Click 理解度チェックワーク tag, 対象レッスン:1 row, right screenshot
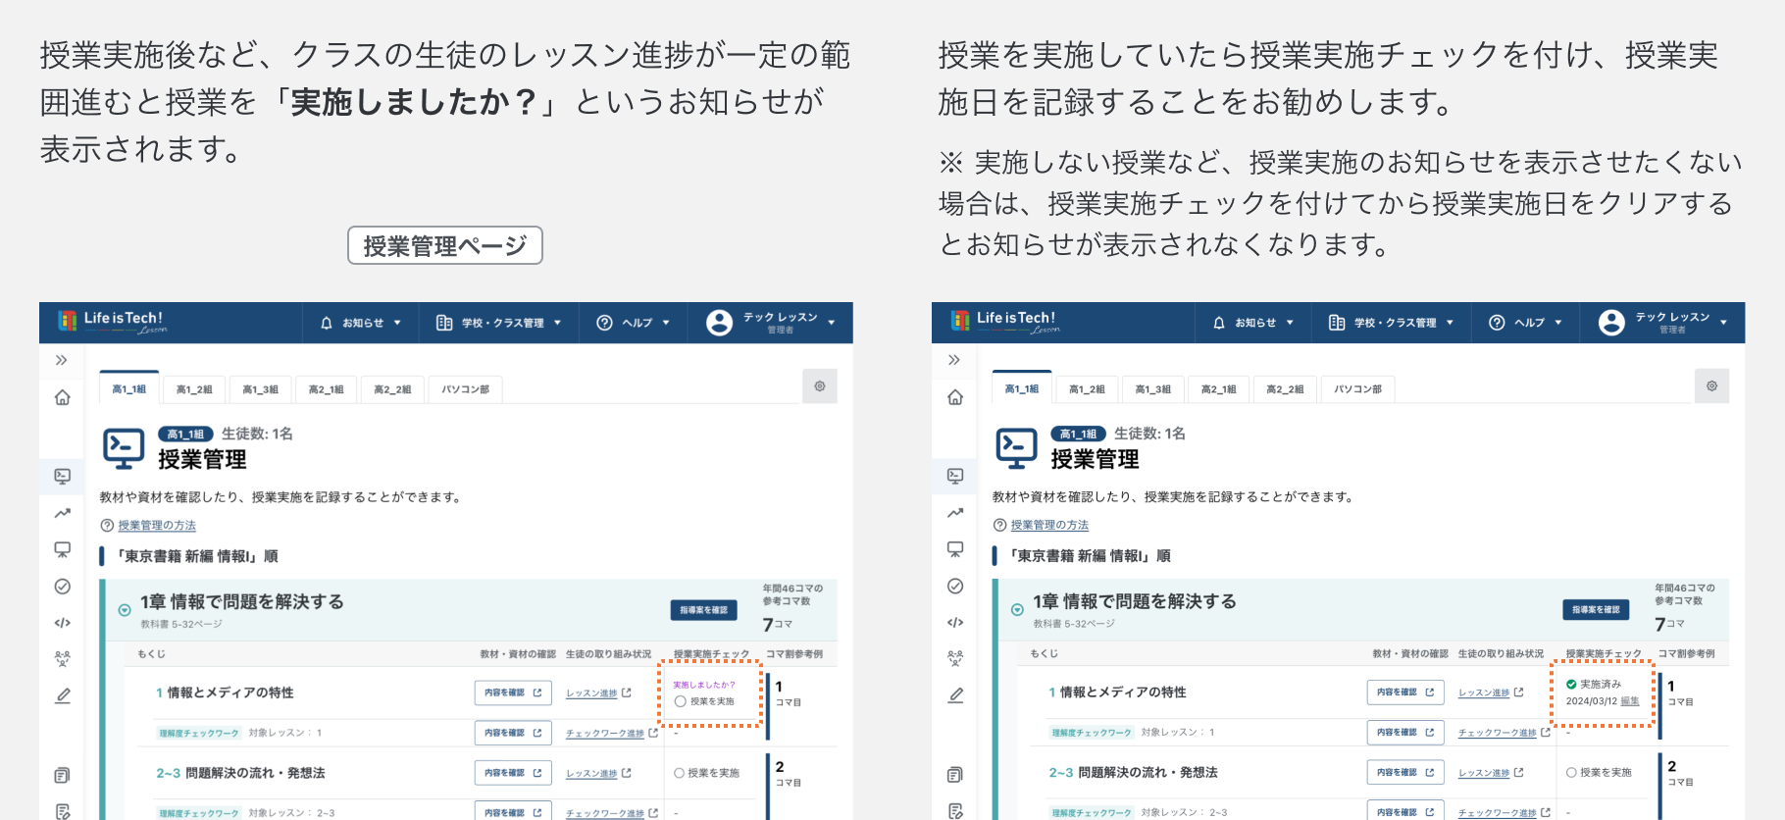This screenshot has width=1785, height=820. point(1092,733)
